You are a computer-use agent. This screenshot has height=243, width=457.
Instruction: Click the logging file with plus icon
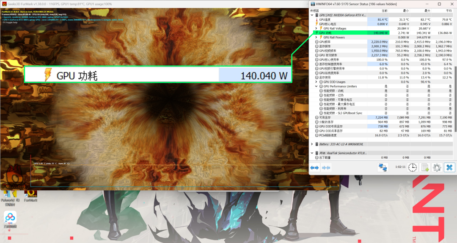click(x=425, y=167)
